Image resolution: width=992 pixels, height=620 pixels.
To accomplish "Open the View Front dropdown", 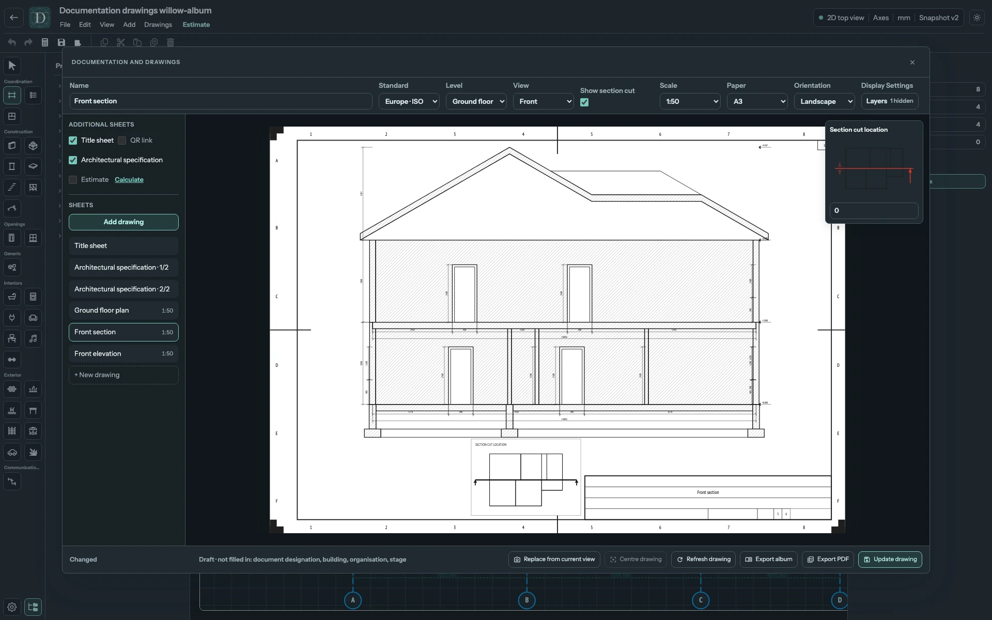I will point(544,101).
